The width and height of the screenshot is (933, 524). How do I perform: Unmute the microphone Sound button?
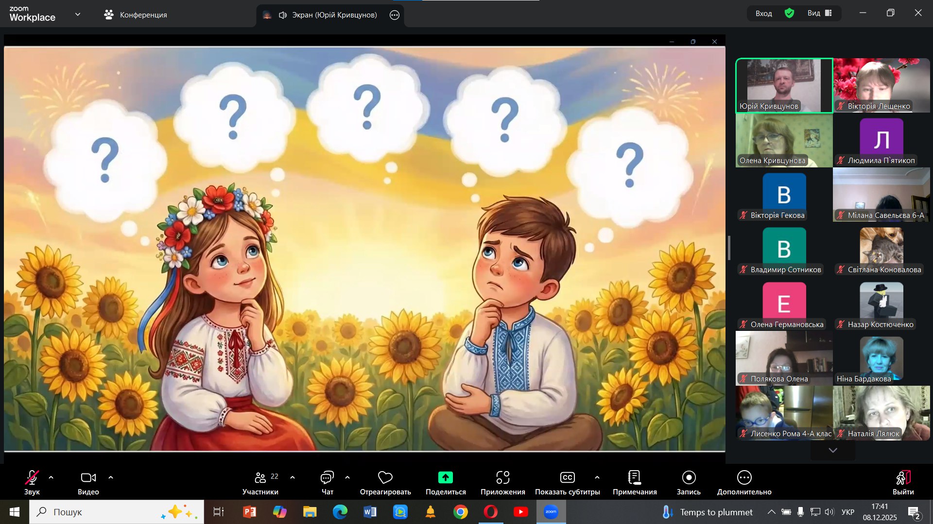pos(32,478)
